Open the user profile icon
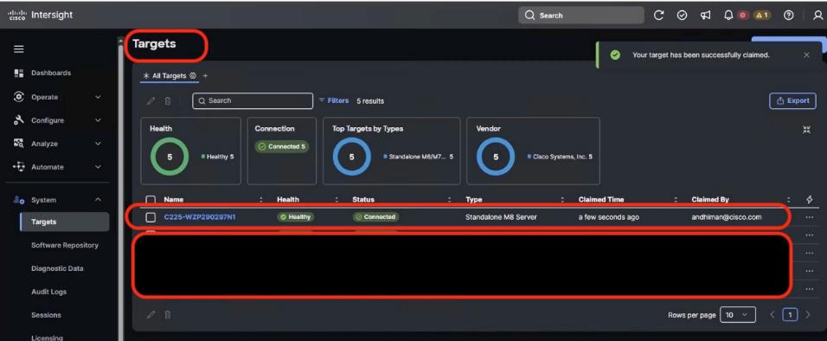827x341 pixels. click(x=817, y=16)
